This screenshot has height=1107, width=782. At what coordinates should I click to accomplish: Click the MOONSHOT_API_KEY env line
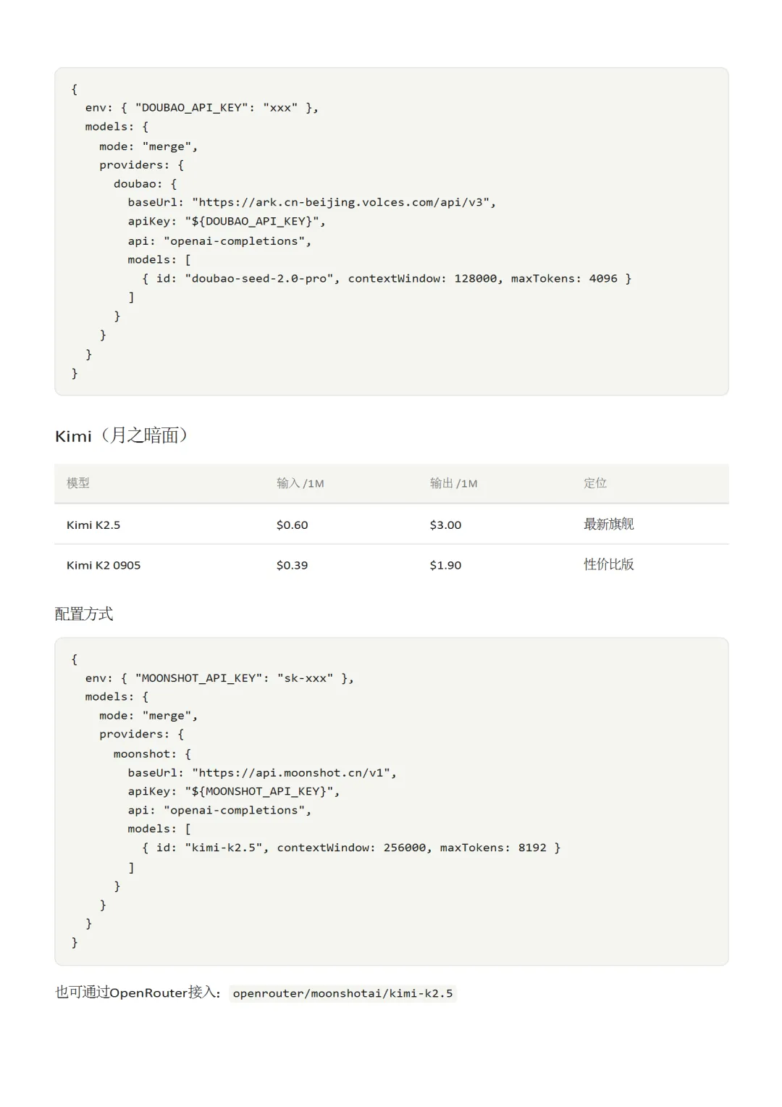[219, 679]
